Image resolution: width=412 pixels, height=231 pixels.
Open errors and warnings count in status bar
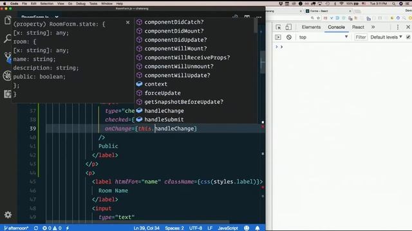(x=52, y=228)
